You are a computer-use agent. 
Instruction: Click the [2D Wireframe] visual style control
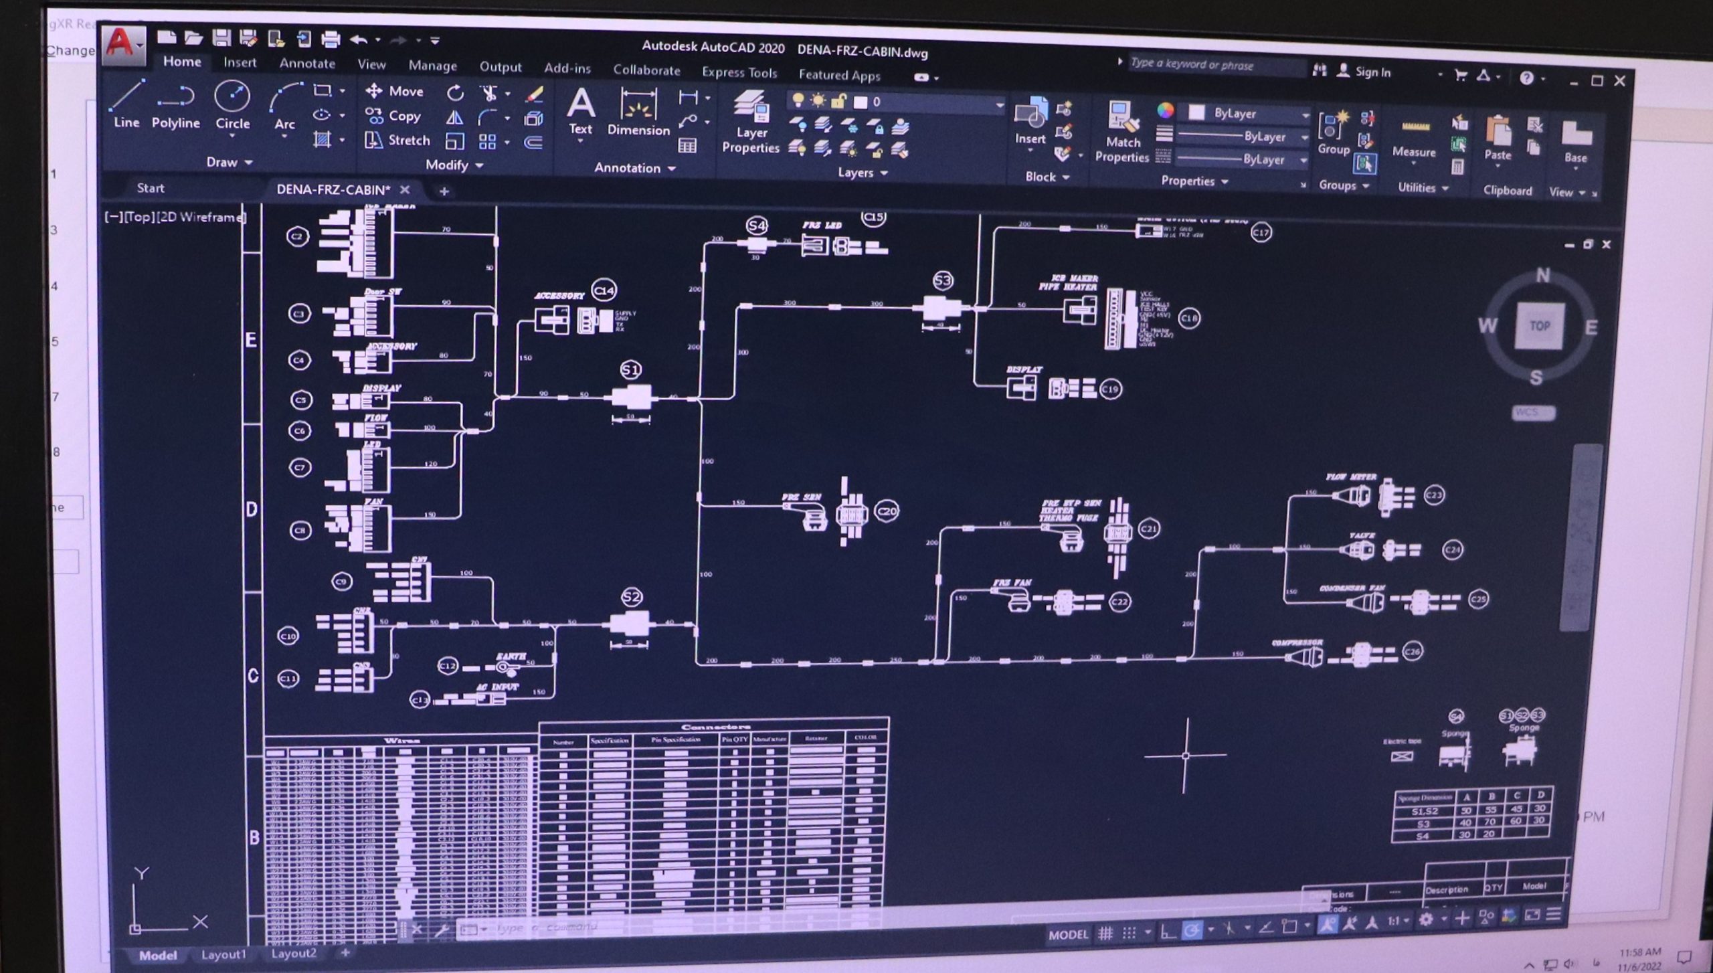(x=201, y=217)
